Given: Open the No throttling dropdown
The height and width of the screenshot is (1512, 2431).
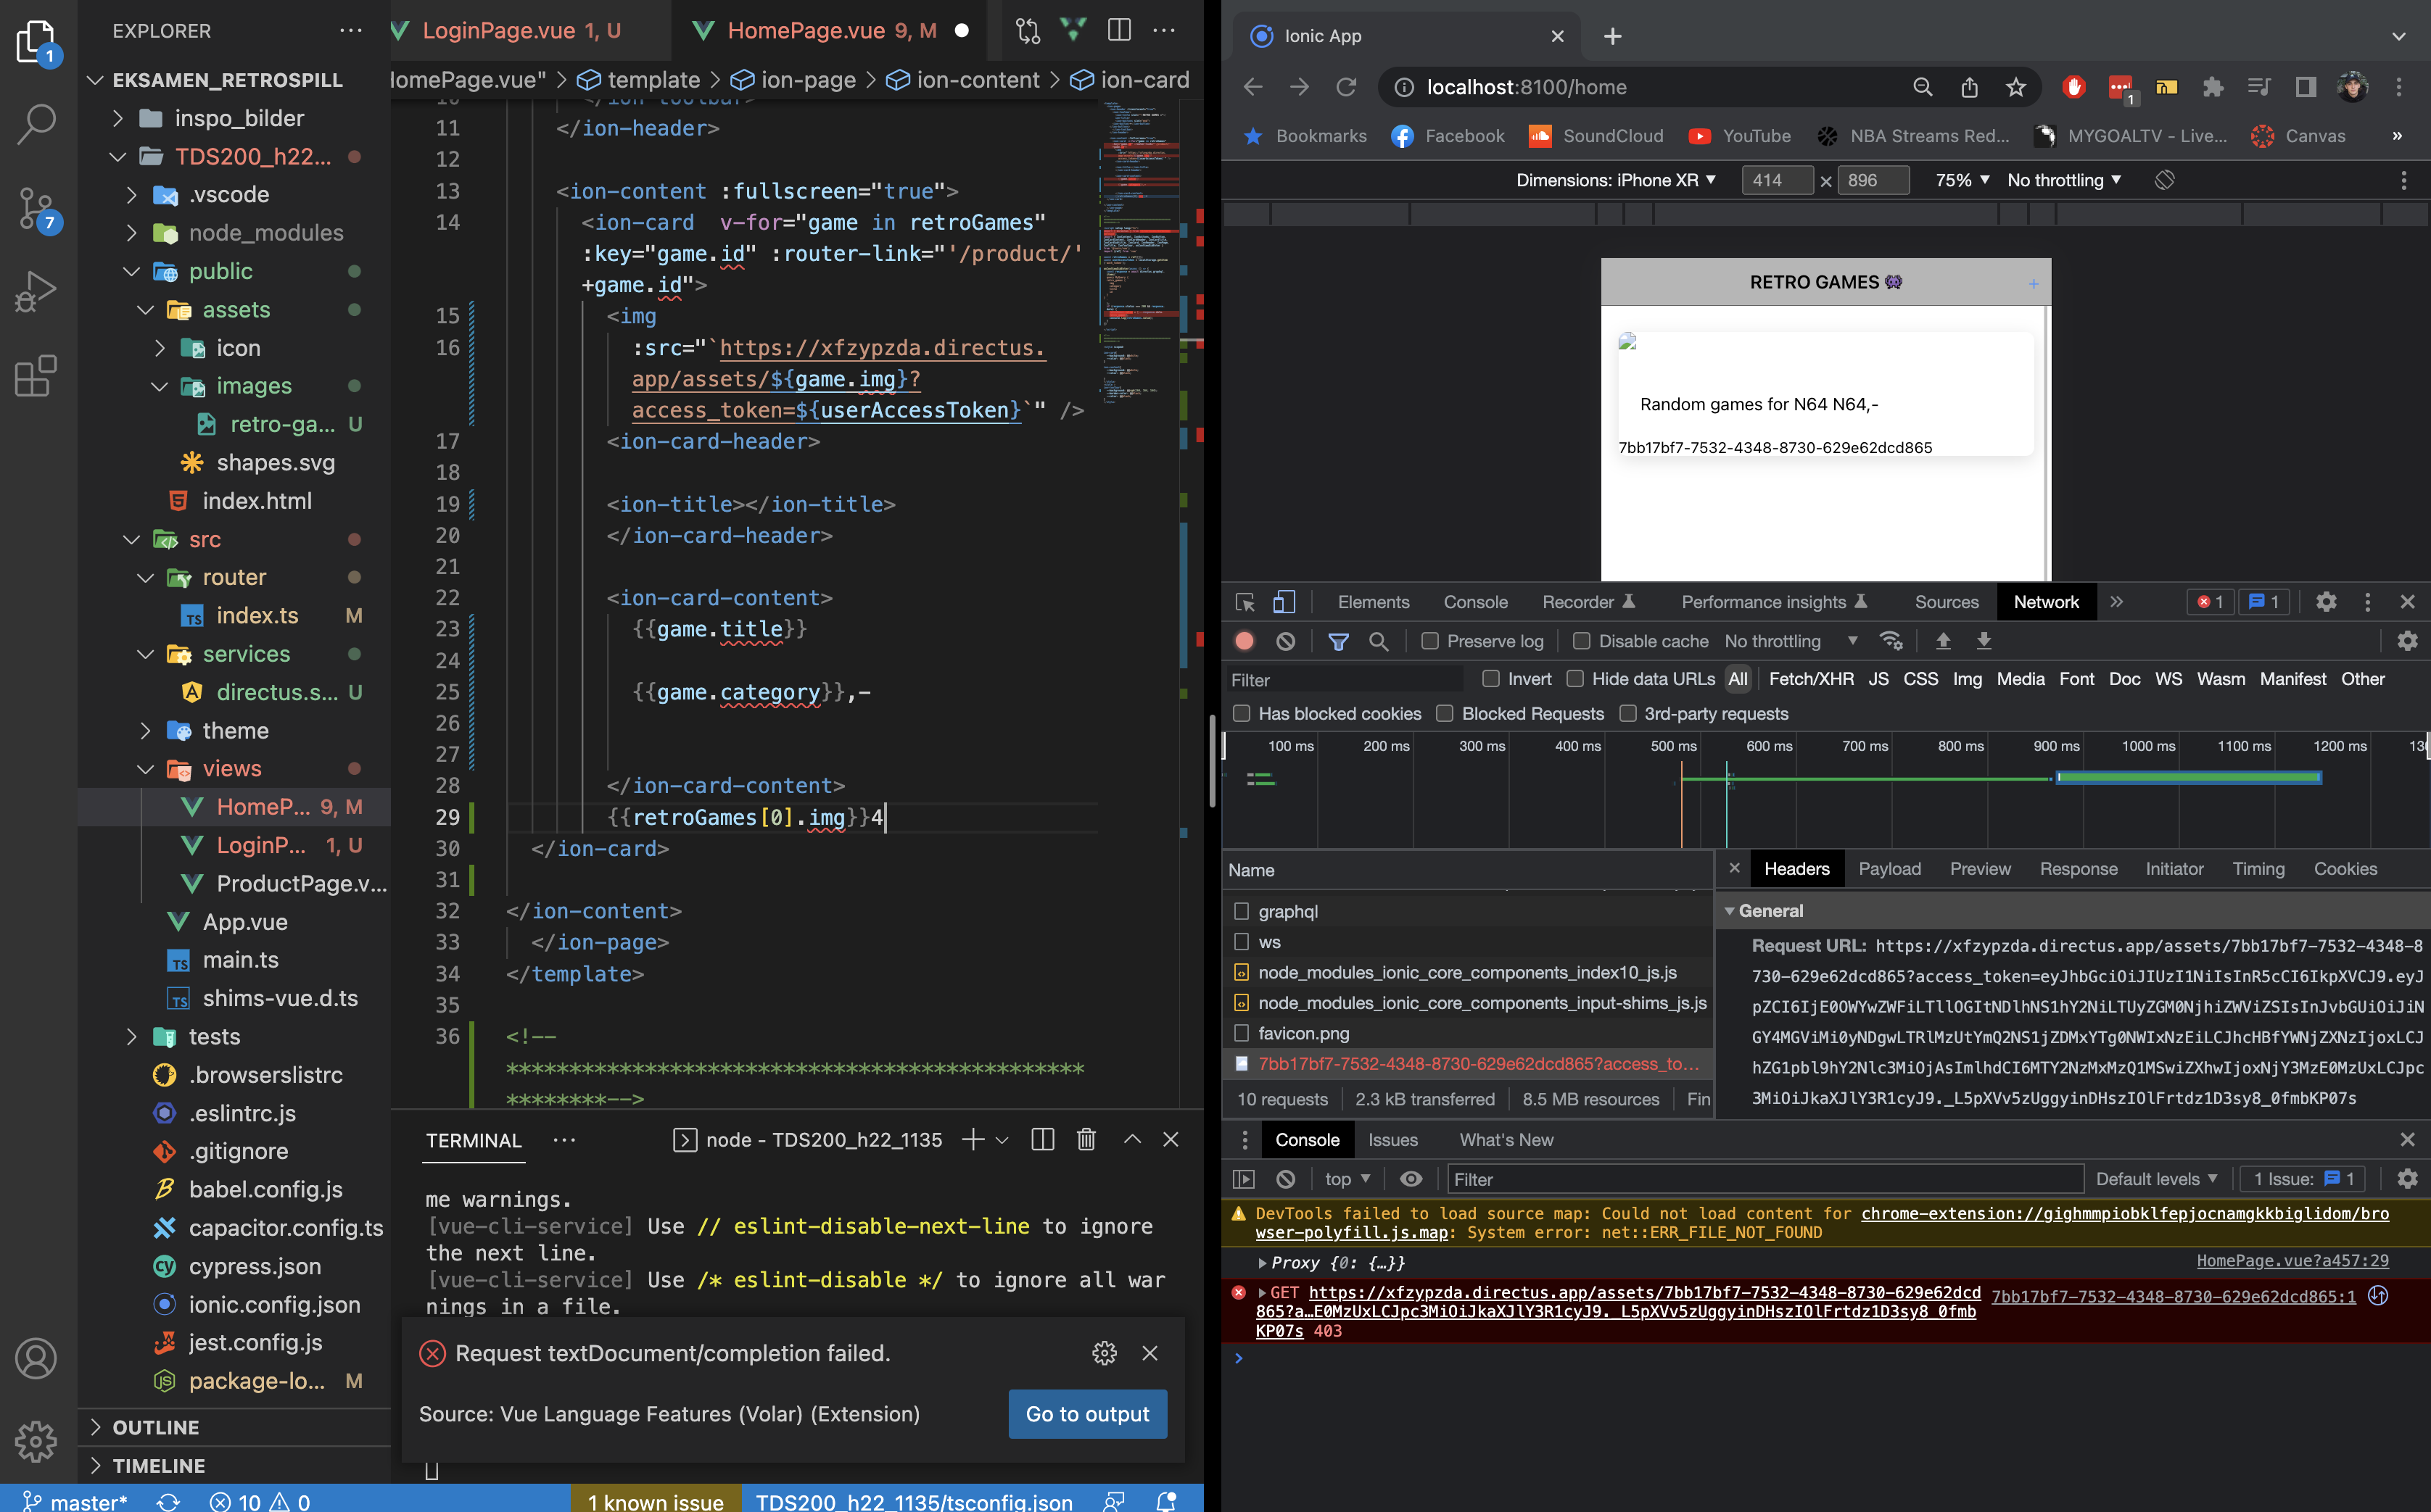Looking at the screenshot, I should coord(1787,641).
